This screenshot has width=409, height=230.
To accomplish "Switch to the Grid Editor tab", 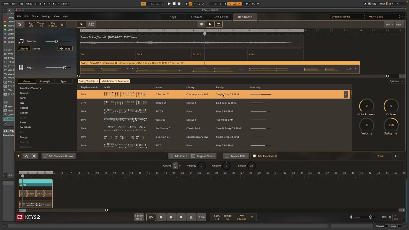I will pyautogui.click(x=221, y=17).
